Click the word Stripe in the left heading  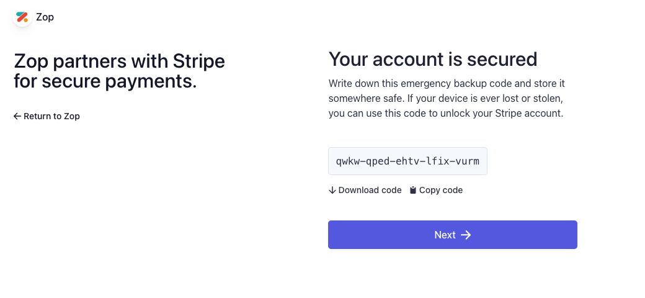(198, 61)
